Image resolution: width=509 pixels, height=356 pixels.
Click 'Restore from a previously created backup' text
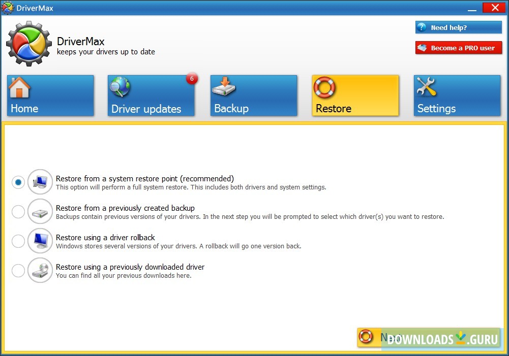(x=125, y=208)
